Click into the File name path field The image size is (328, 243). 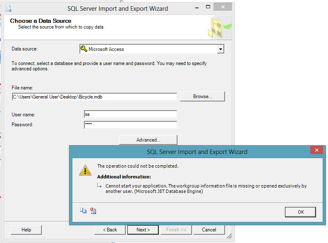(x=95, y=97)
